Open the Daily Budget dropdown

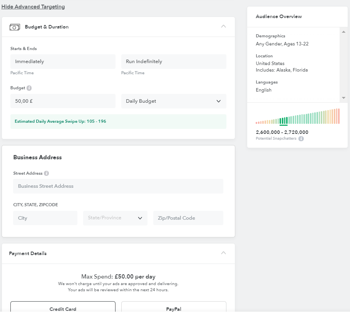174,101
